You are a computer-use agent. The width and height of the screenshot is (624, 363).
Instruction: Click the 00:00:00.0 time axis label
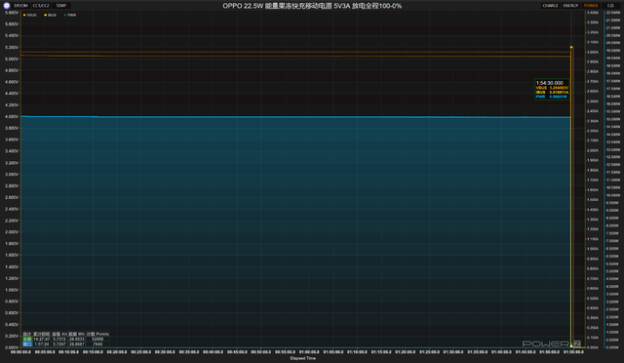(x=20, y=352)
